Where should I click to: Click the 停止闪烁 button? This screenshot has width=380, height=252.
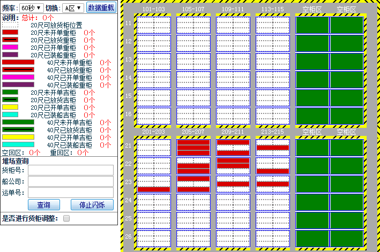[x=92, y=205]
